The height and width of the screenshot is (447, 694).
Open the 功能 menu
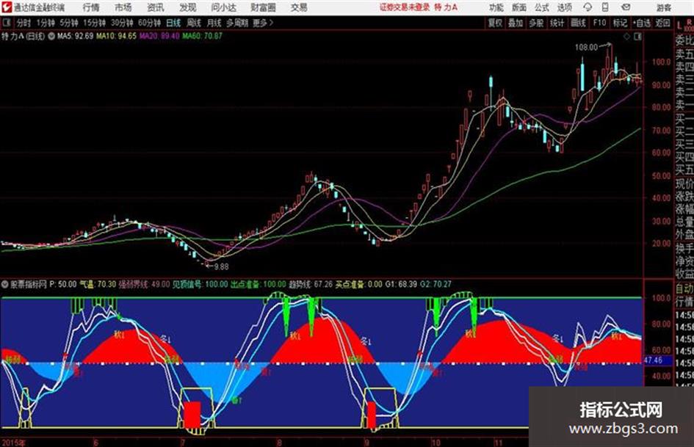496,7
